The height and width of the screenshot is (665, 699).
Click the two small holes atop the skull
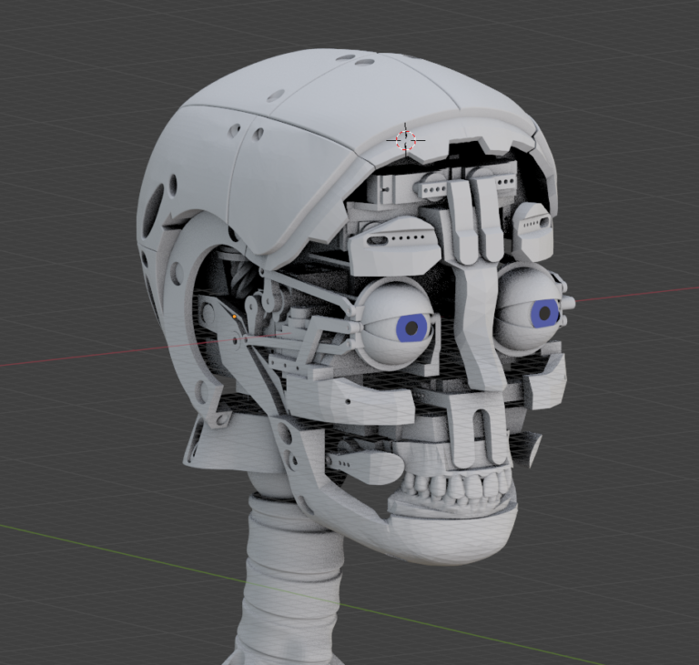(x=354, y=60)
